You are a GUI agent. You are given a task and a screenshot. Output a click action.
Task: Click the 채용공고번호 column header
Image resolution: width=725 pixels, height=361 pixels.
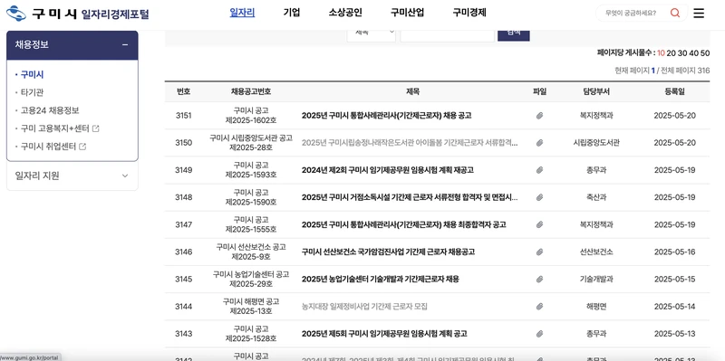(251, 91)
